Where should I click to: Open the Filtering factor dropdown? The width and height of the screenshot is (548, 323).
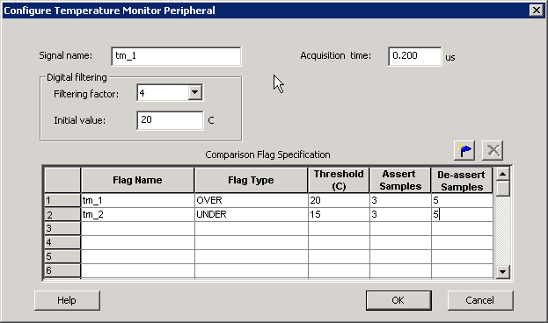195,93
